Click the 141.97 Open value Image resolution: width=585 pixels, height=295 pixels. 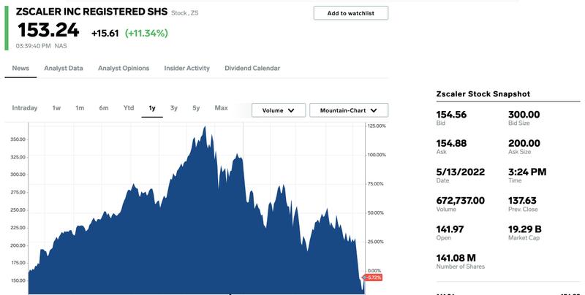click(450, 229)
